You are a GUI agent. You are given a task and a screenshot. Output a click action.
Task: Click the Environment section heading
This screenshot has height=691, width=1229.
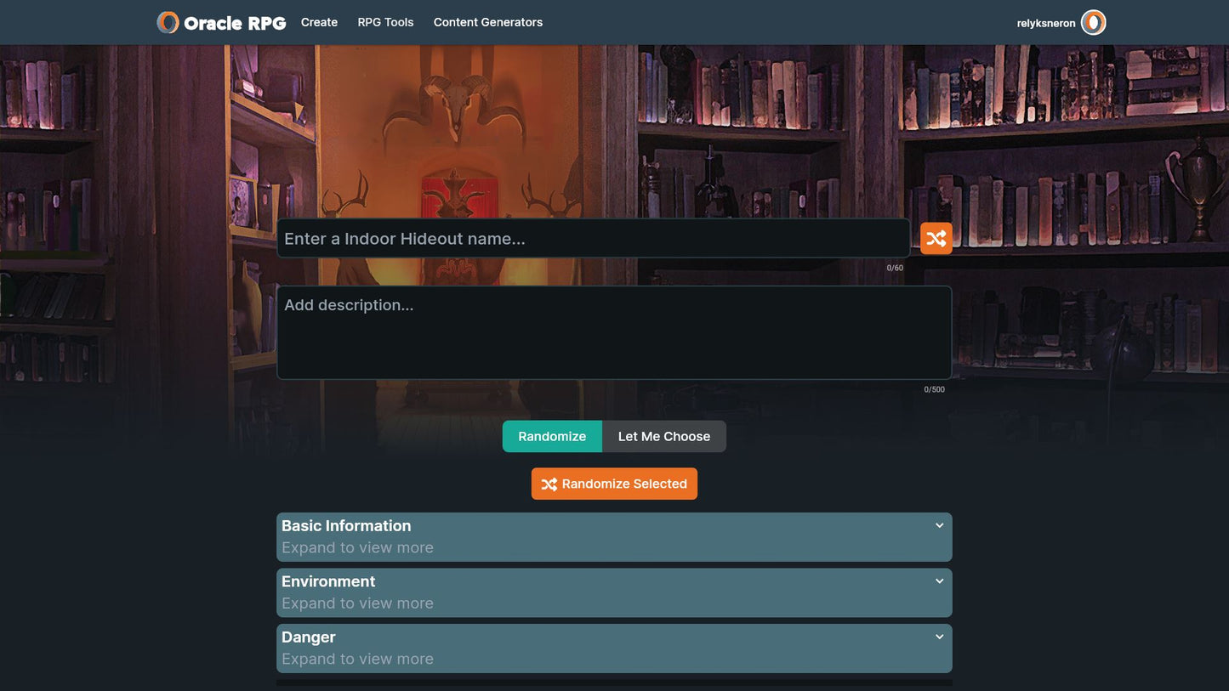click(328, 581)
